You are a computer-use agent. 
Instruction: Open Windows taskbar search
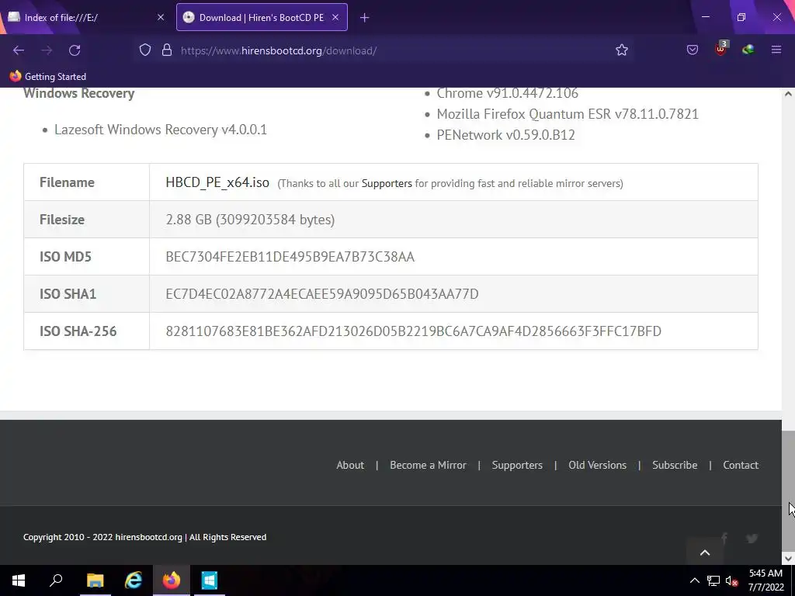click(x=56, y=580)
